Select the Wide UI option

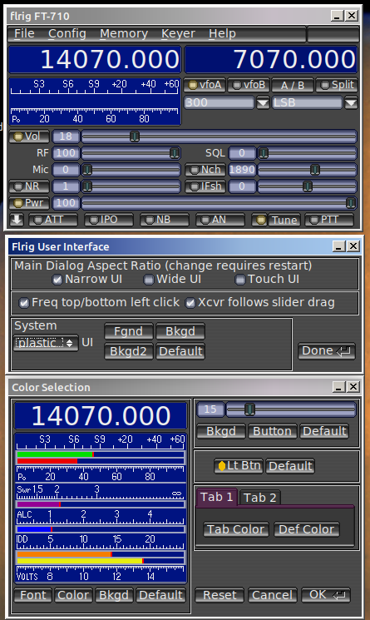(172, 279)
